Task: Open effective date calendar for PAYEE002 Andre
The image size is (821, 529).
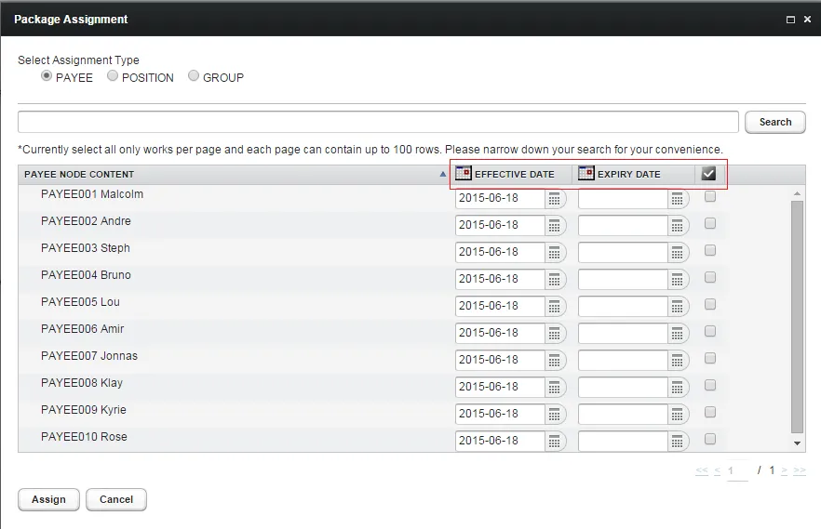Action: [x=554, y=225]
